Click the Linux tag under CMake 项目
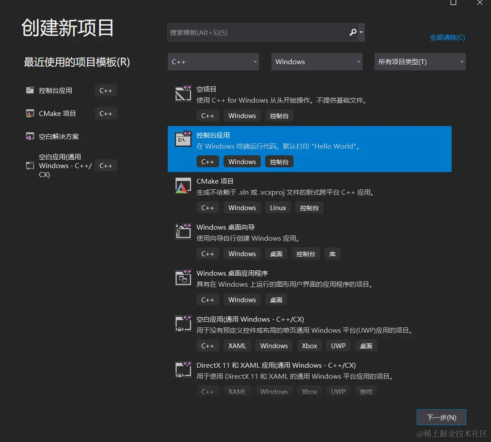The width and height of the screenshot is (491, 442). [278, 208]
